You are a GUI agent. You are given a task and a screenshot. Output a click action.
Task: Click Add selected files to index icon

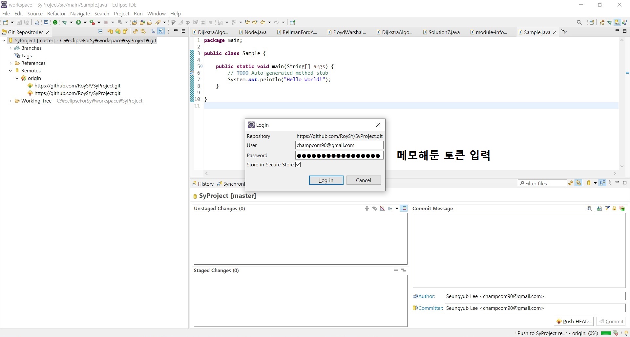367,208
